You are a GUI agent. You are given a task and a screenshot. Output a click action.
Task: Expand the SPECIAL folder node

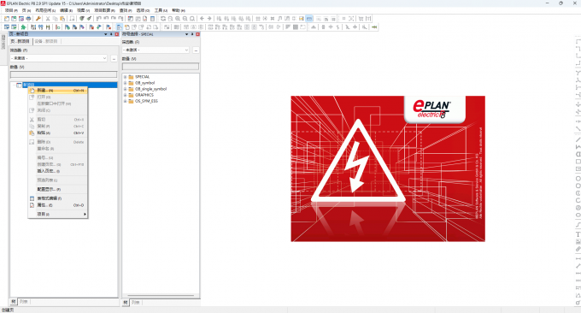coord(126,77)
